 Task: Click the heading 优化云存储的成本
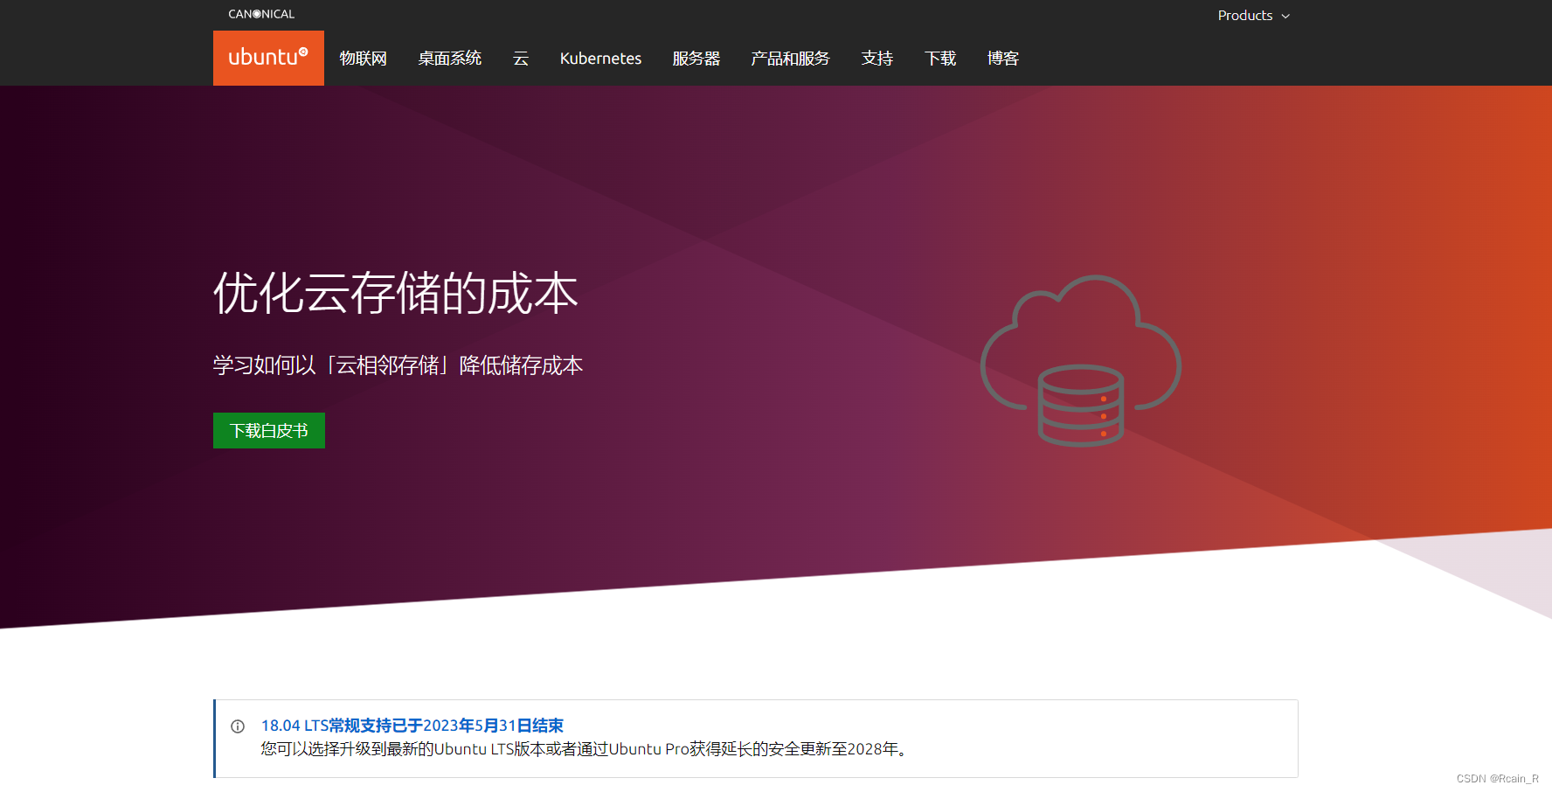point(395,293)
